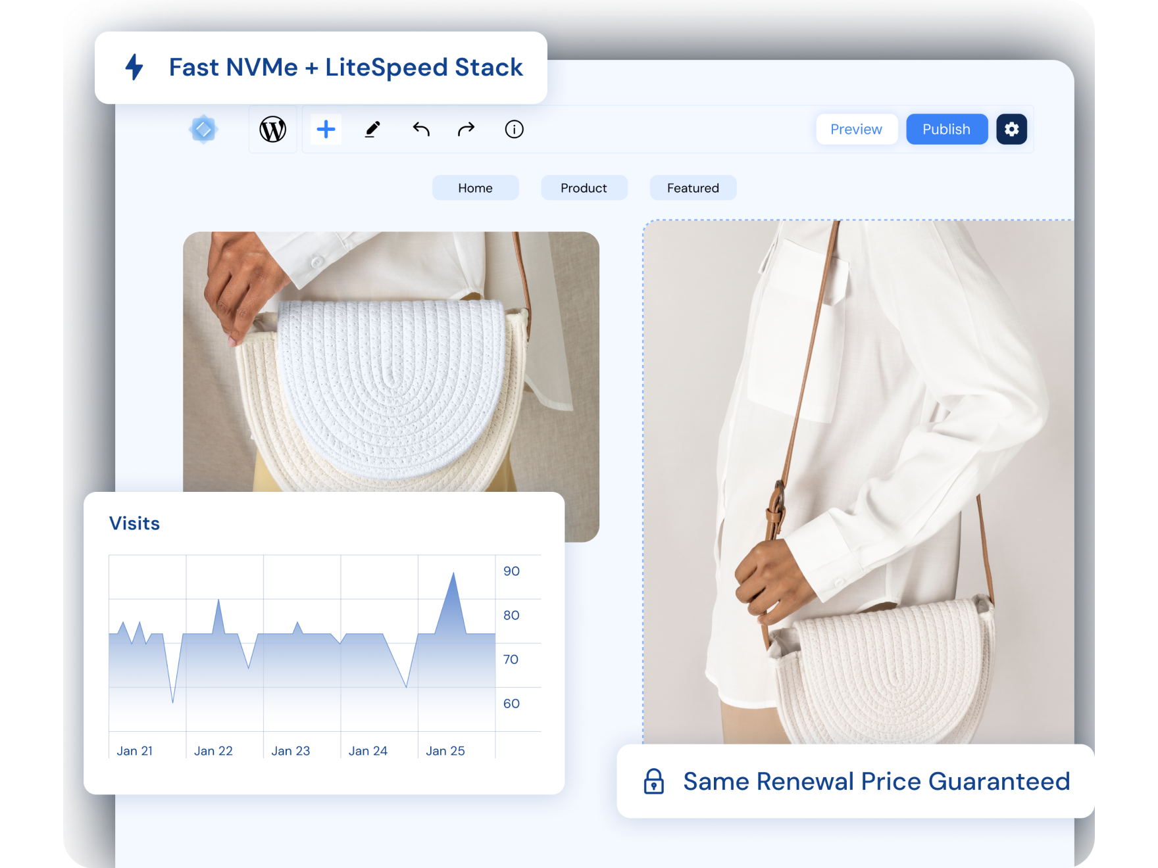The height and width of the screenshot is (868, 1158).
Task: Open the add block plus icon
Action: 325,129
